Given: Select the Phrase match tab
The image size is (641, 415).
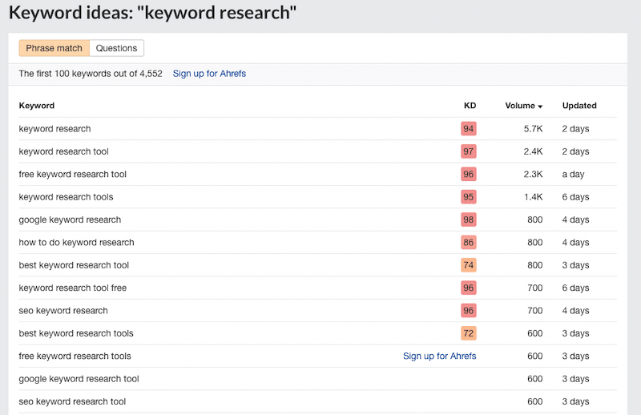Looking at the screenshot, I should click(x=54, y=48).
